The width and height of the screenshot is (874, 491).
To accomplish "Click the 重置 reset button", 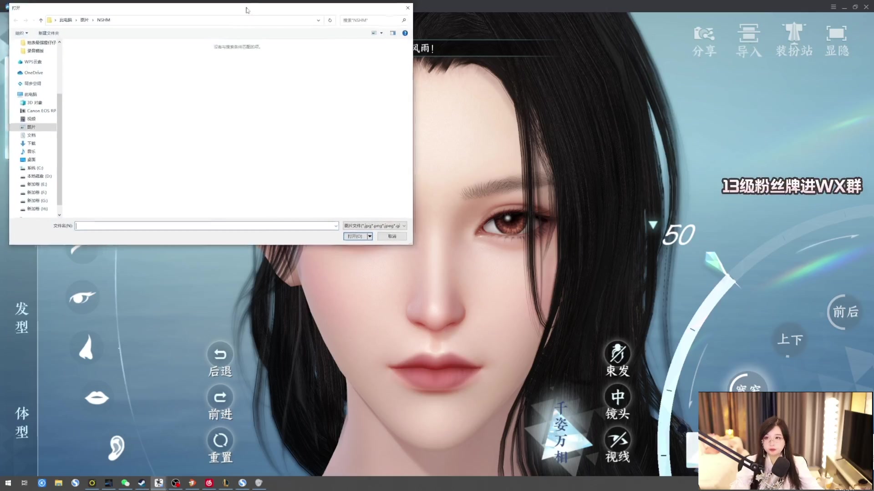I will pyautogui.click(x=220, y=446).
